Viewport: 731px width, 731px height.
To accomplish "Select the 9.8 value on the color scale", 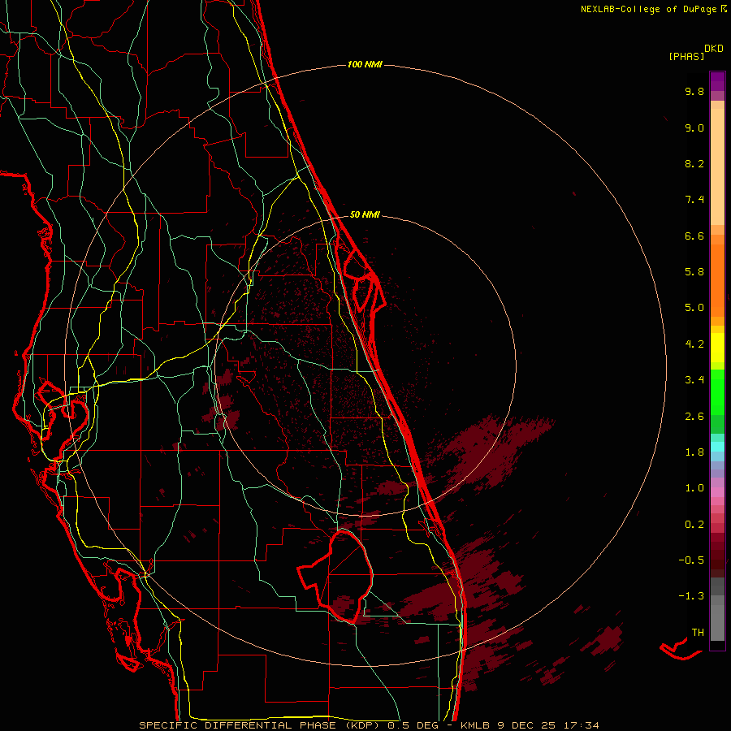I will 694,91.
